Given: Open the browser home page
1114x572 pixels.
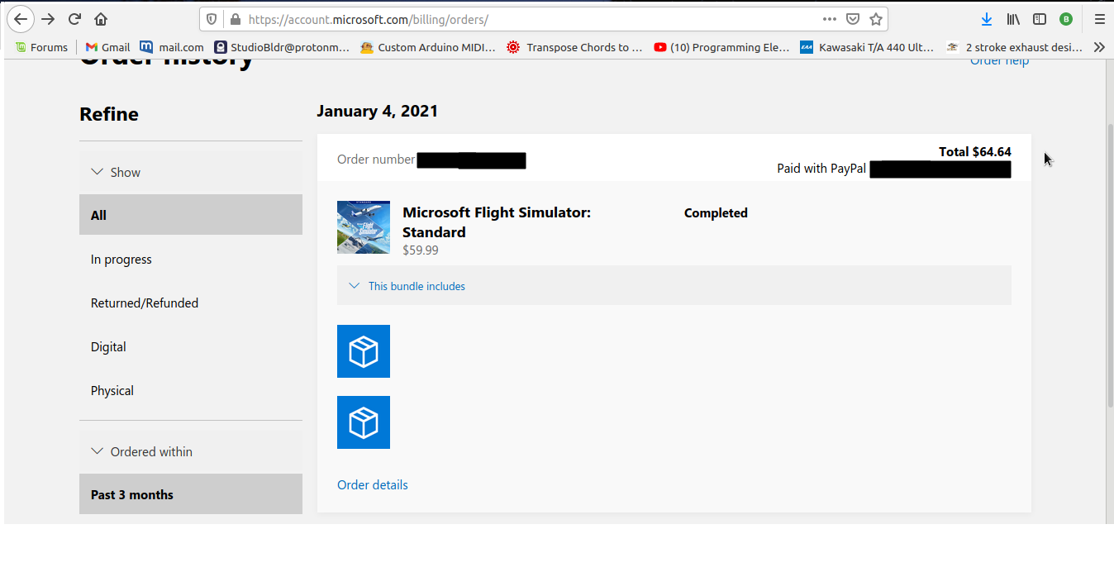Looking at the screenshot, I should click(101, 19).
